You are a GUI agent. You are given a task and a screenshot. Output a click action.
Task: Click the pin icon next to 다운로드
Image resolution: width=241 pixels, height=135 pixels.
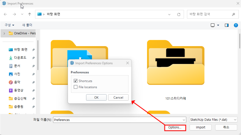click(x=33, y=58)
